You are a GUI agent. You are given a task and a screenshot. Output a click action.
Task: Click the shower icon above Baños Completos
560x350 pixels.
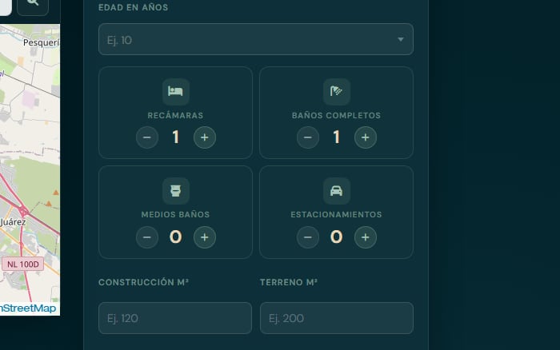(337, 92)
